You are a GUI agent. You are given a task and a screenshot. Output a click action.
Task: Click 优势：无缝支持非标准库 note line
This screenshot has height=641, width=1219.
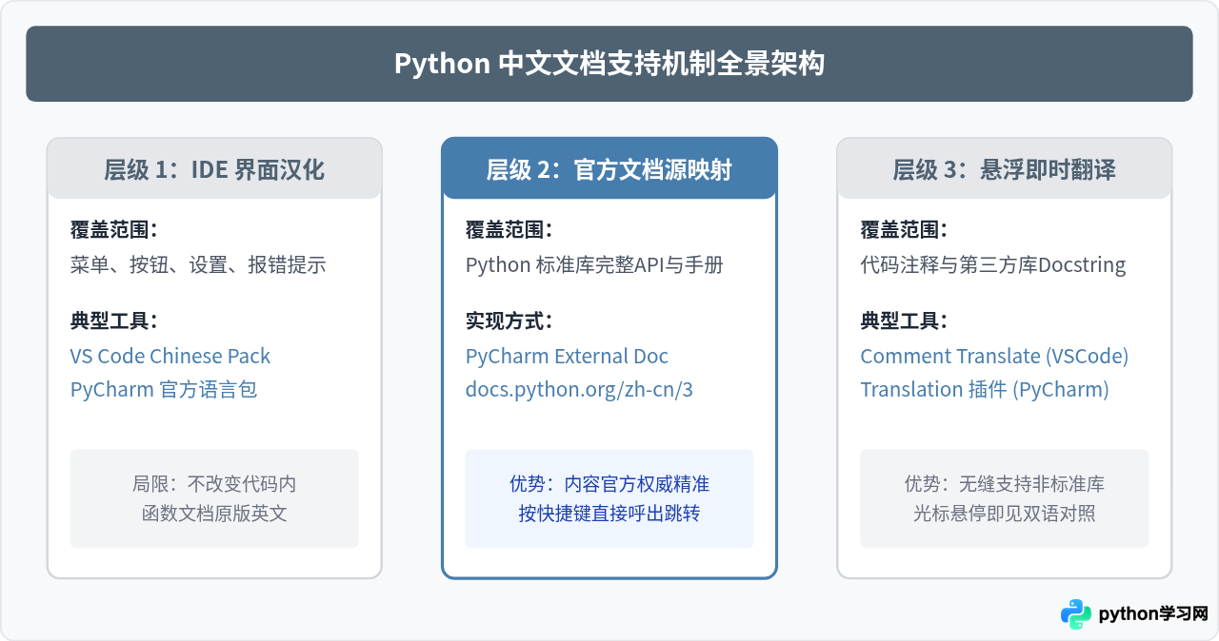1005,484
